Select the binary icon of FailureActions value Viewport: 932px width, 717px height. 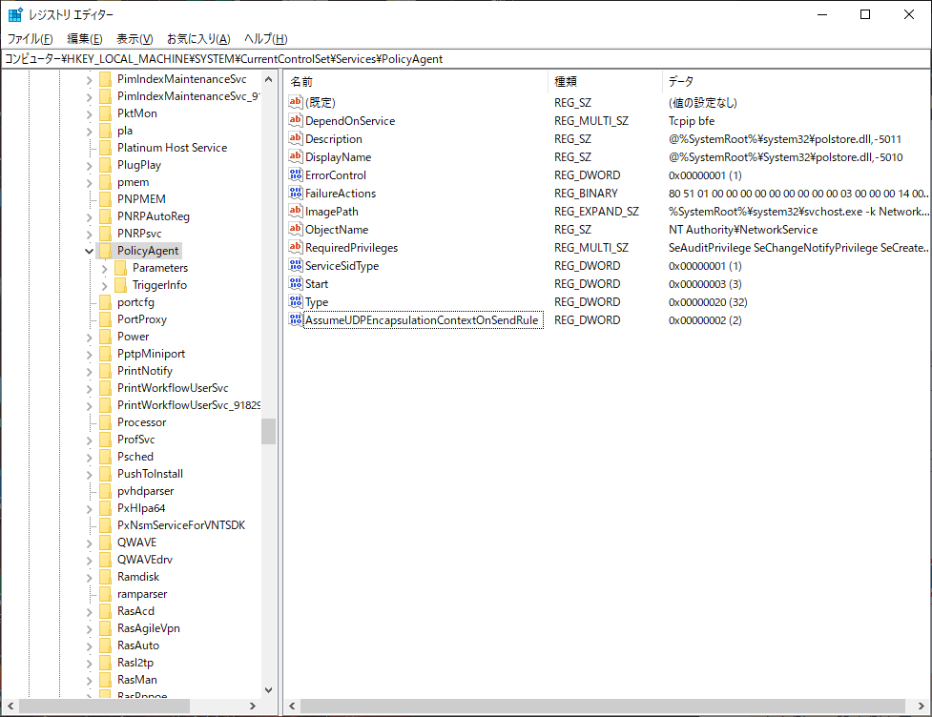296,193
